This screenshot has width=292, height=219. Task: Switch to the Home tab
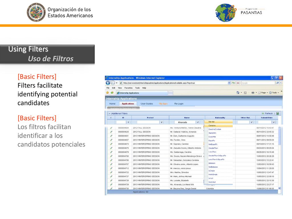pyautogui.click(x=112, y=104)
